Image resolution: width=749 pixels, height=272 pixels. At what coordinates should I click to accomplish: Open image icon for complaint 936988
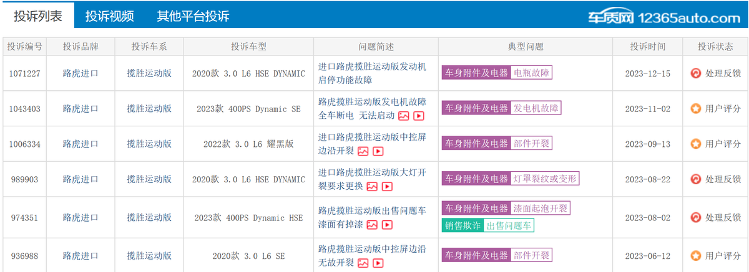[x=363, y=263]
